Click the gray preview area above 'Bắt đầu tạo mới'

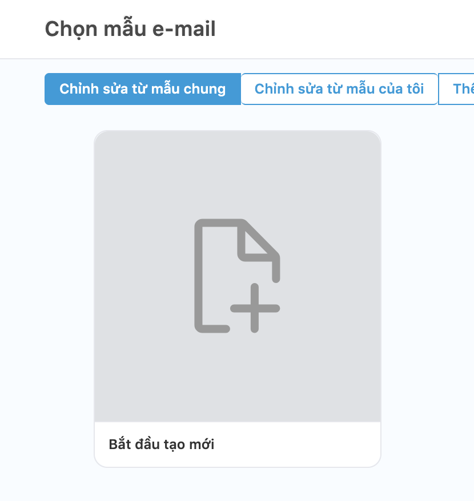tap(238, 276)
